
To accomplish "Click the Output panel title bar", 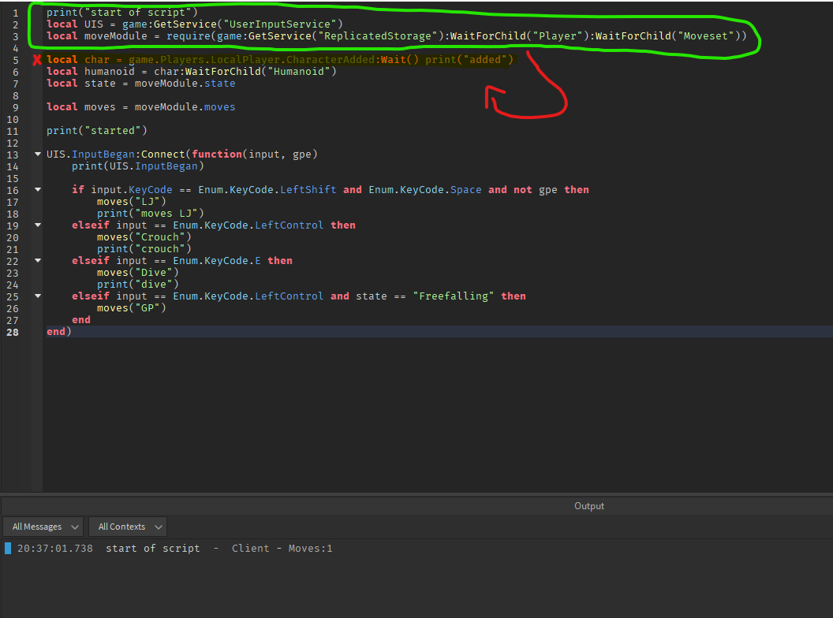I will click(588, 506).
